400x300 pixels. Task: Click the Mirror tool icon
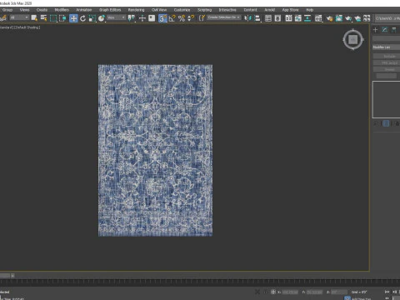click(247, 18)
